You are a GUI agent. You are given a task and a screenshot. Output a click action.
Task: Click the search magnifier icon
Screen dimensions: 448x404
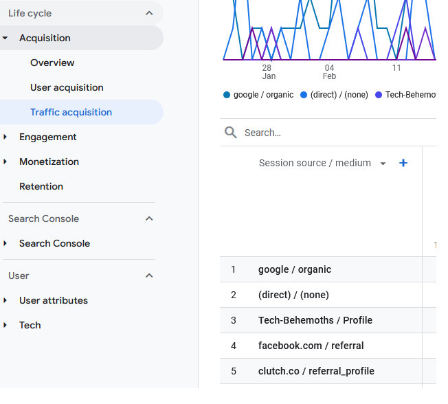pyautogui.click(x=231, y=133)
